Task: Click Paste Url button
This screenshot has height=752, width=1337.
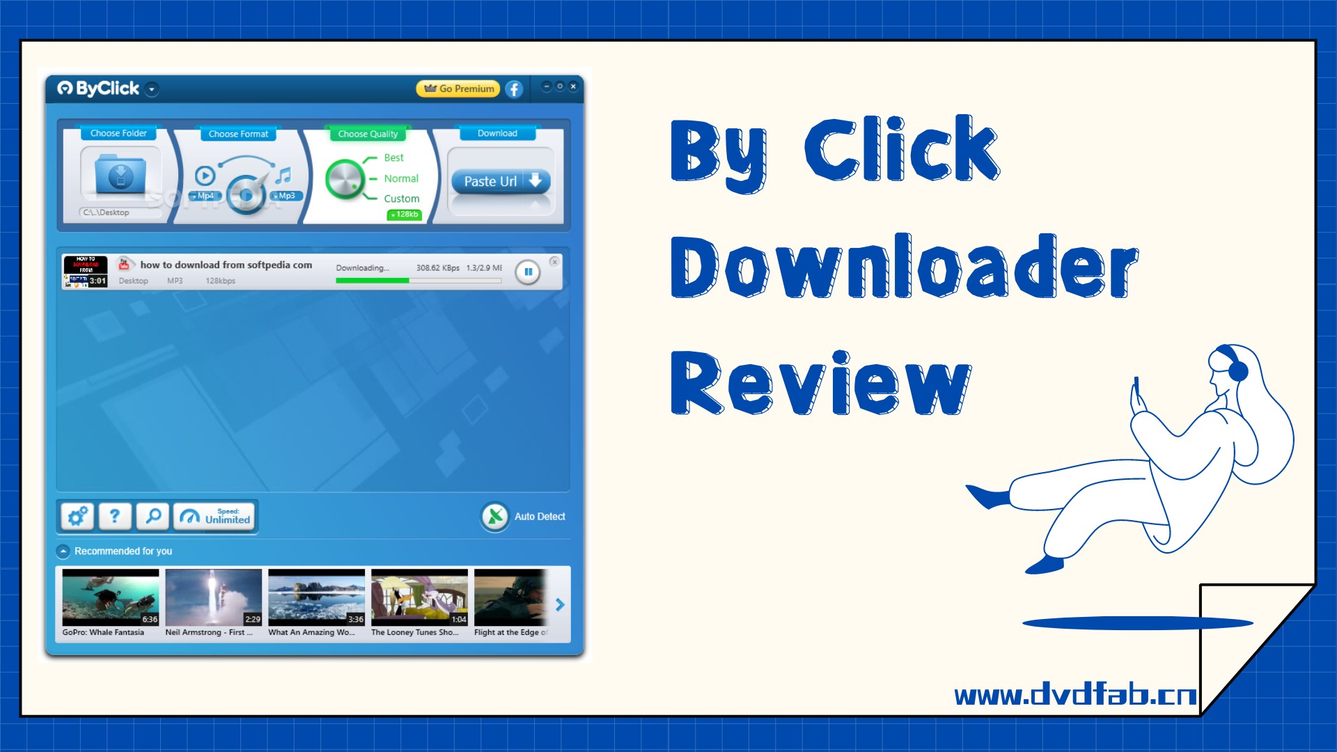Action: pyautogui.click(x=501, y=181)
